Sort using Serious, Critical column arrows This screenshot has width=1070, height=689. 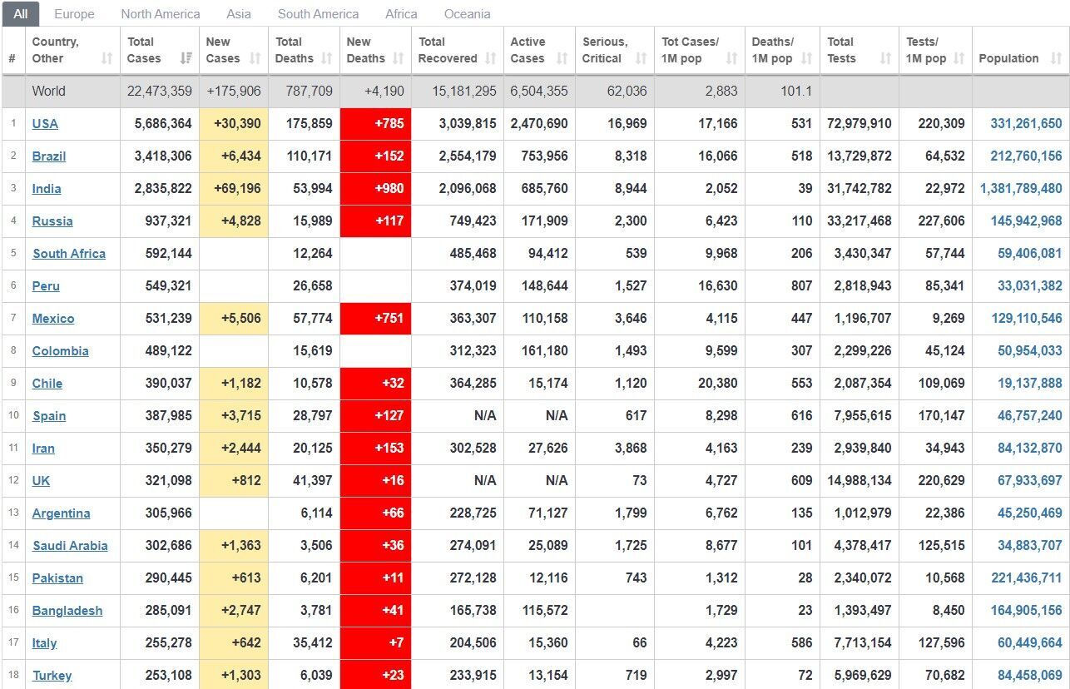(641, 58)
